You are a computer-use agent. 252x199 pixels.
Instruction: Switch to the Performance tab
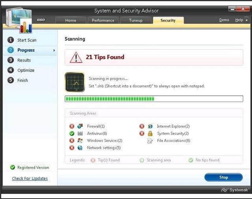(103, 20)
